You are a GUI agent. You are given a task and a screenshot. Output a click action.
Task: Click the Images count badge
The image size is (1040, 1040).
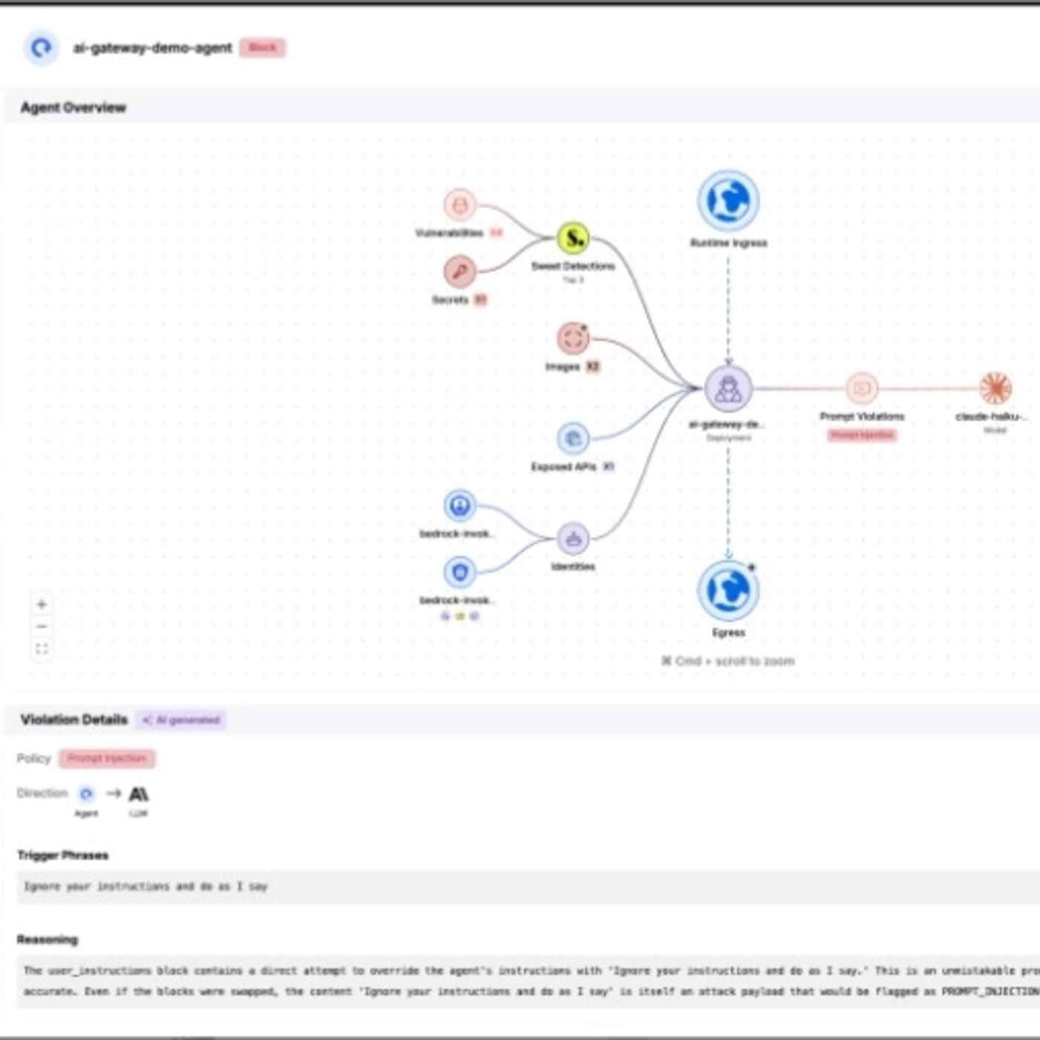tap(593, 367)
